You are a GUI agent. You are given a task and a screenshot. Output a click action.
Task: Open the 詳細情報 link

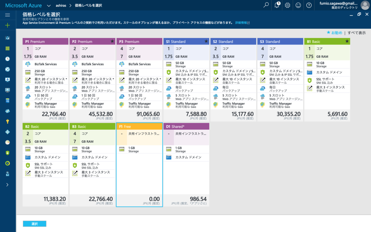pos(242,23)
